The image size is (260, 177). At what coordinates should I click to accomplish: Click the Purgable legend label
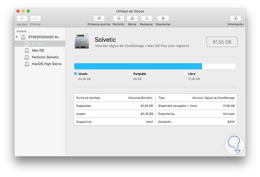pyautogui.click(x=140, y=74)
